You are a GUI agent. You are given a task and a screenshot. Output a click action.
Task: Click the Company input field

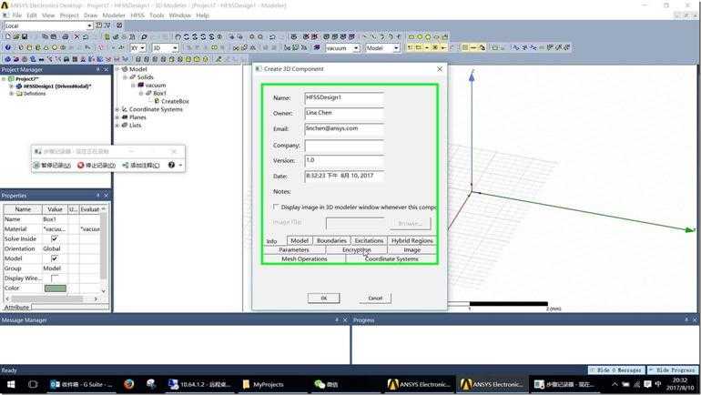(x=344, y=146)
